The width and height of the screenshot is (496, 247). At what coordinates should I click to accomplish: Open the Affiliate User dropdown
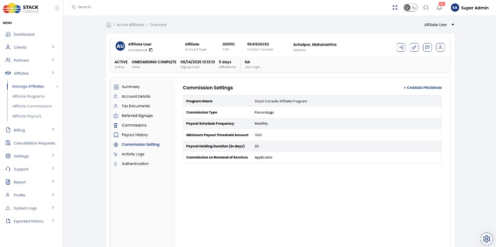pos(439,25)
